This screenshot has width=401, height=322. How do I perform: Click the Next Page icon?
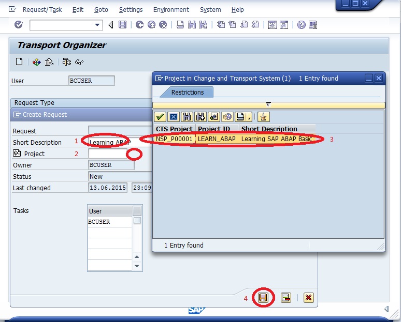244,25
